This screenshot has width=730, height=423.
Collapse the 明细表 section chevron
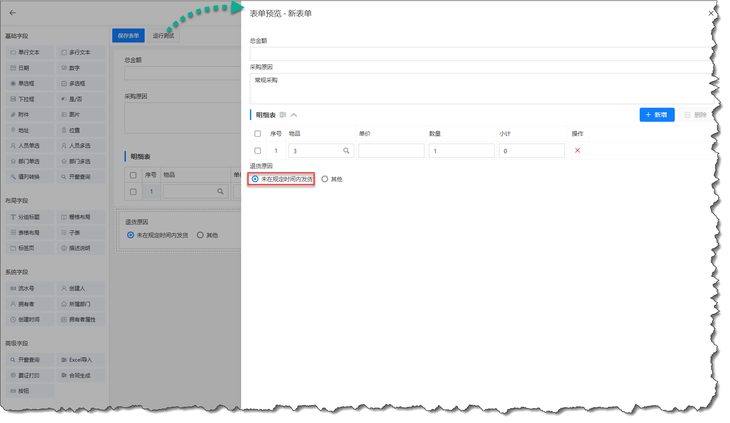coord(294,115)
